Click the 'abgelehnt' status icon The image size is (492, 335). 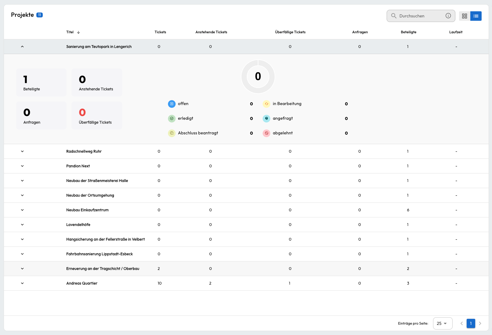pyautogui.click(x=266, y=133)
